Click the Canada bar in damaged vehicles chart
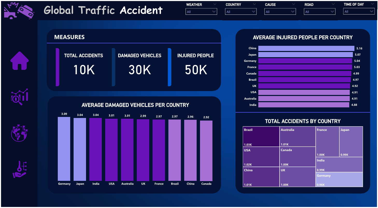Image resolution: width=378 pixels, height=208 pixels. click(206, 151)
